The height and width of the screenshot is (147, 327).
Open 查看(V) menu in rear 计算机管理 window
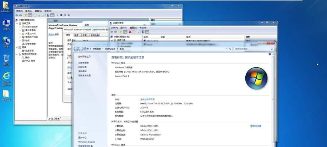click(x=38, y=11)
